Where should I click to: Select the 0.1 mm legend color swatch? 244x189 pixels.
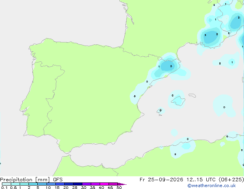(x=7, y=184)
